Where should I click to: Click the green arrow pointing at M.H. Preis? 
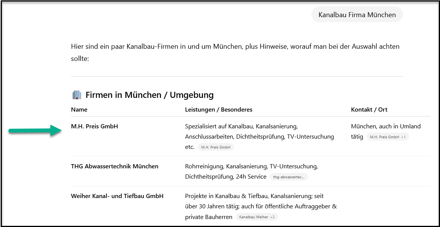coord(35,131)
